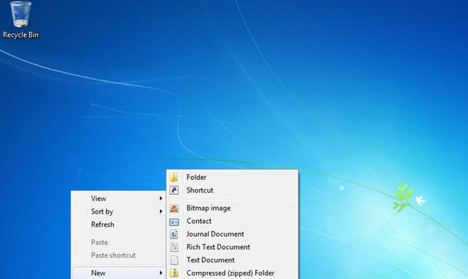The image size is (468, 279).
Task: Click the Folder icon in the New submenu
Action: (174, 177)
